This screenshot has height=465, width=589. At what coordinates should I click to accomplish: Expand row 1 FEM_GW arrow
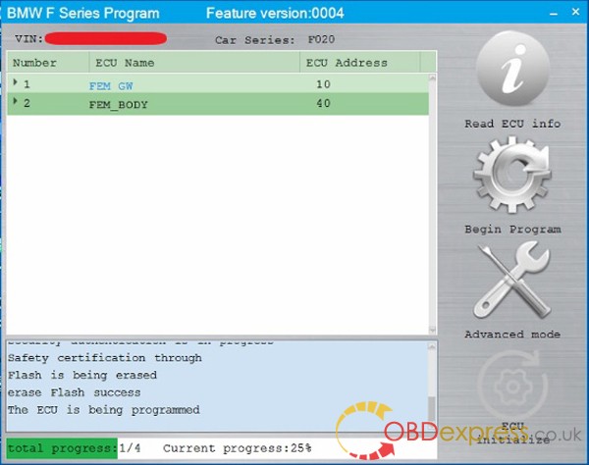coord(15,81)
